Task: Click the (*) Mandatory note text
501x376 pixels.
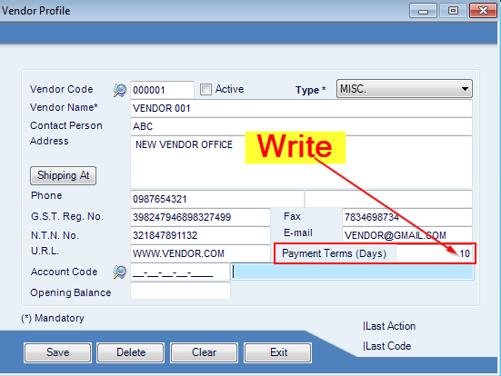Action: [x=53, y=318]
